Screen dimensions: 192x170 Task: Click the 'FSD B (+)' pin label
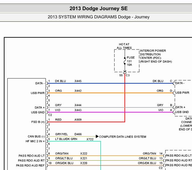click(38, 122)
